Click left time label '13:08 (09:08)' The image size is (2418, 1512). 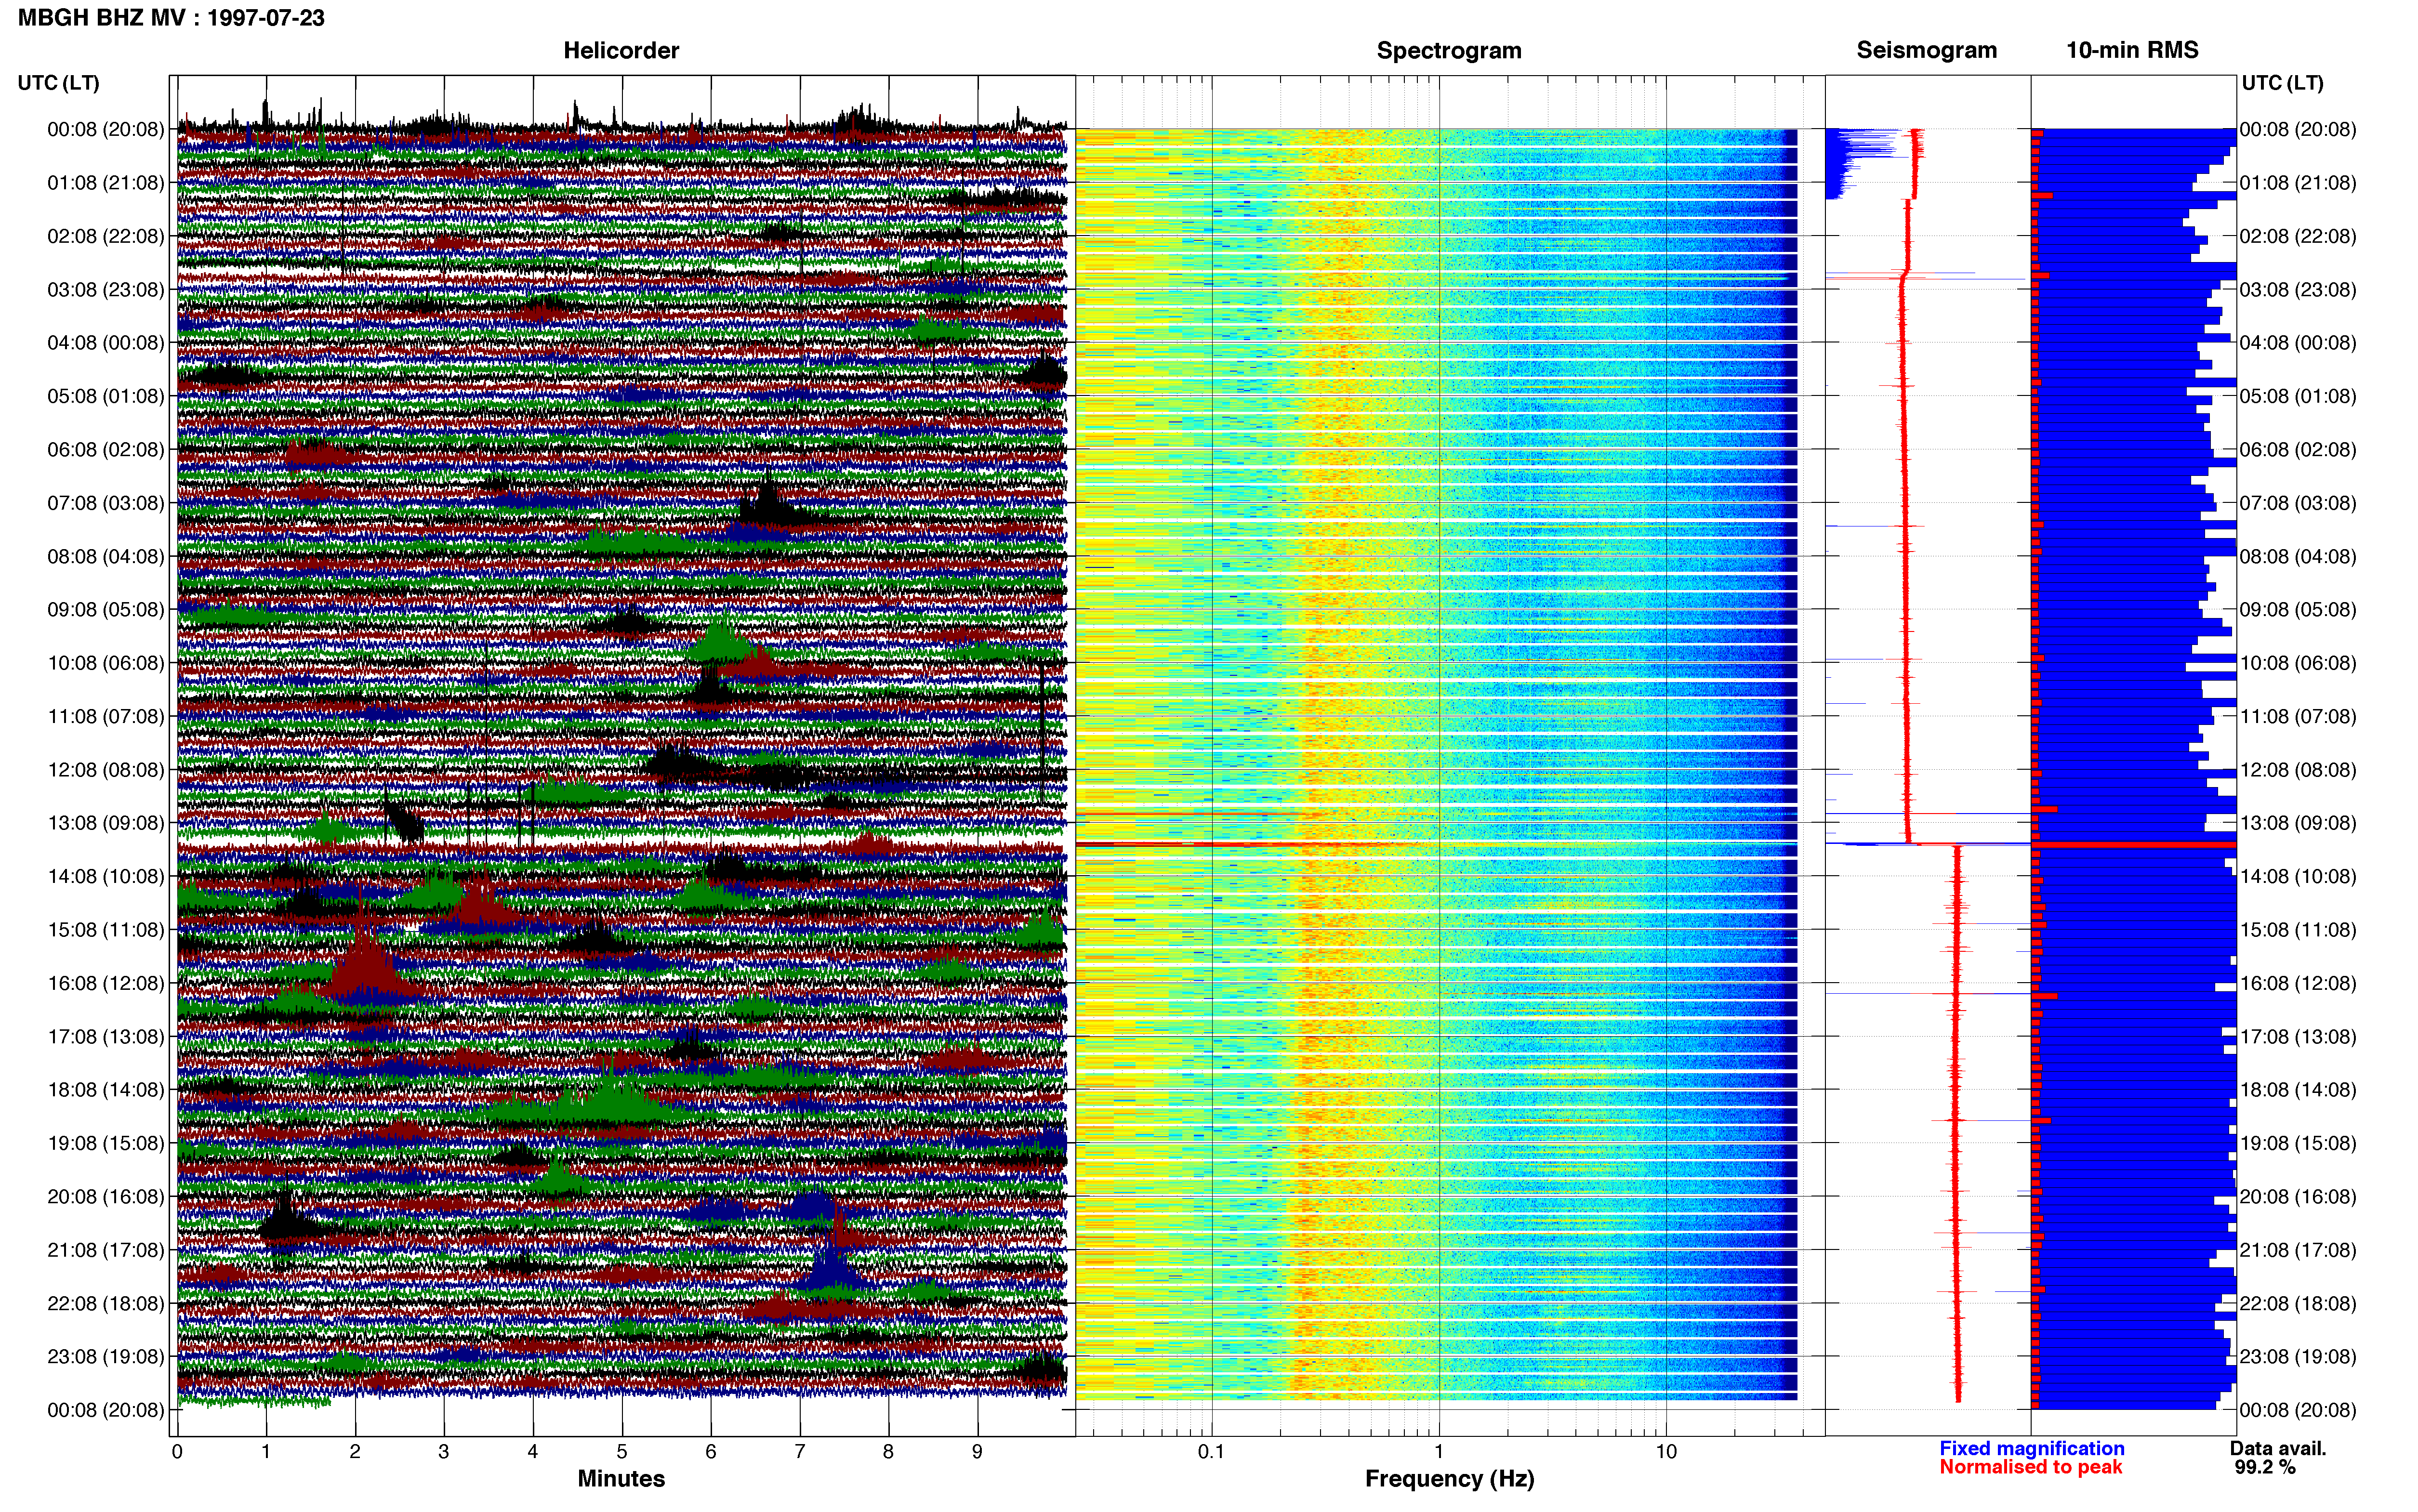point(105,823)
